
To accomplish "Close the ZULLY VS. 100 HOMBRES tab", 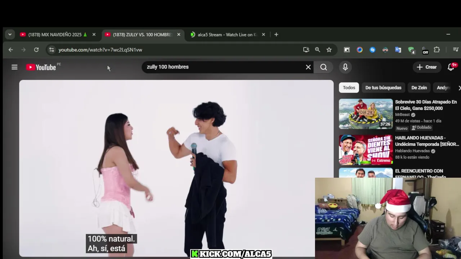I will [179, 35].
